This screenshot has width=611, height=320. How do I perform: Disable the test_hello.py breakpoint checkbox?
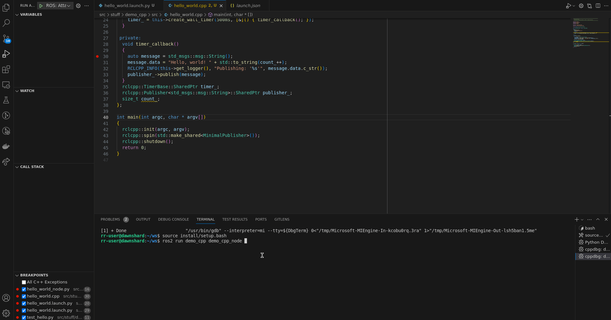(24, 317)
